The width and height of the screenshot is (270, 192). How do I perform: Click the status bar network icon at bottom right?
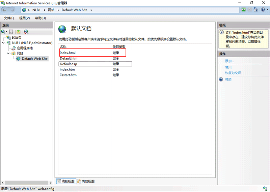[265, 188]
